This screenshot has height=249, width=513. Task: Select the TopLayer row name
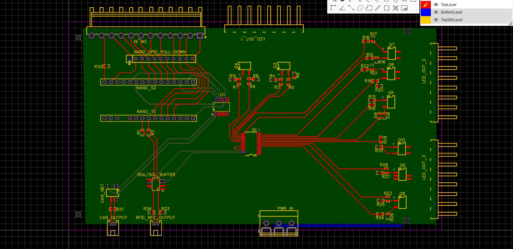click(449, 5)
